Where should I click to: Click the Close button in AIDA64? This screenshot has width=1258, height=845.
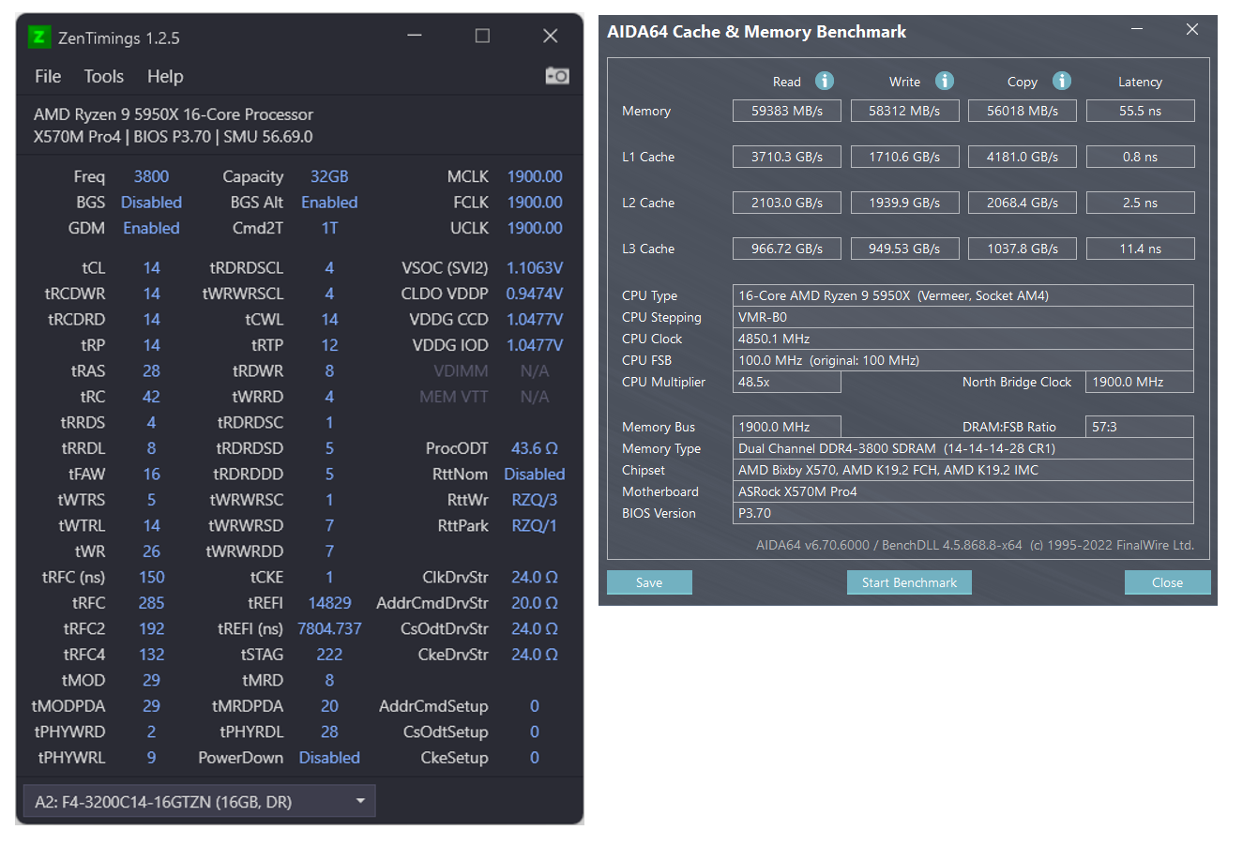pos(1167,582)
